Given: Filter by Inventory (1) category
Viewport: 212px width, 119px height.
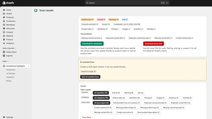Looking at the screenshot, I should coord(174,98).
